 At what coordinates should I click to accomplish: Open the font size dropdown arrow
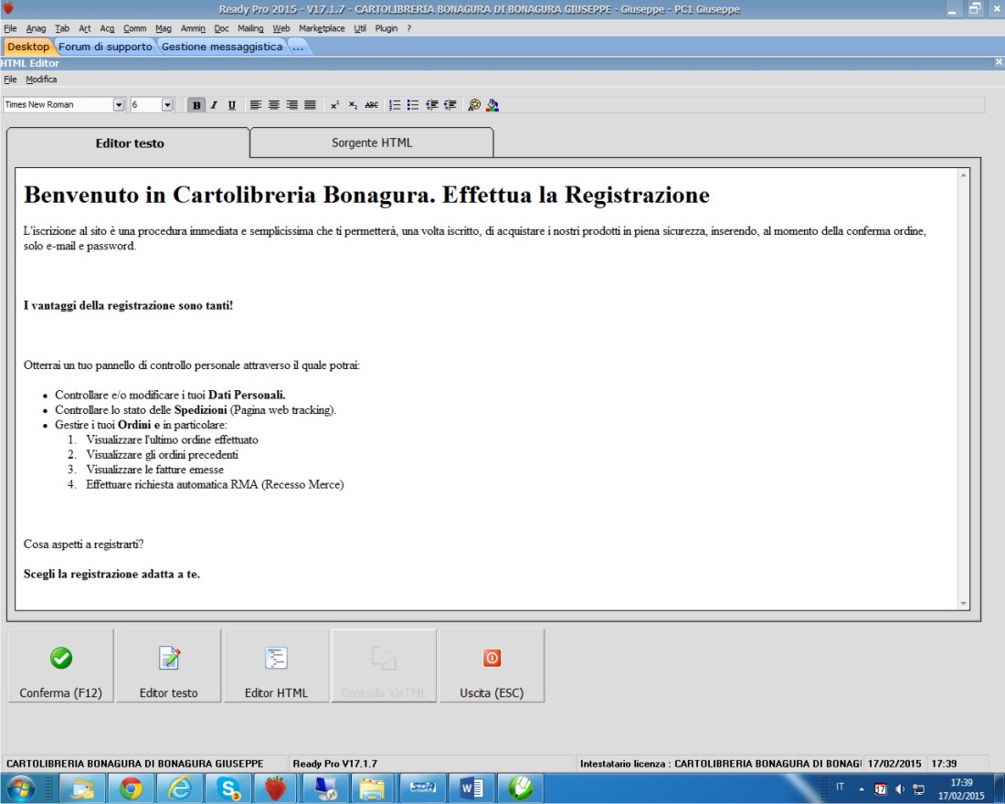pyautogui.click(x=167, y=104)
